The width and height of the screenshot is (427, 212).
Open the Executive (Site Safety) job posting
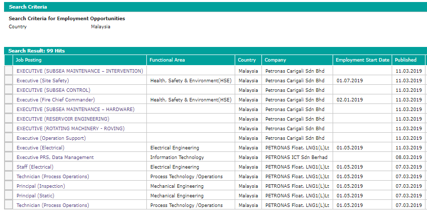click(42, 81)
